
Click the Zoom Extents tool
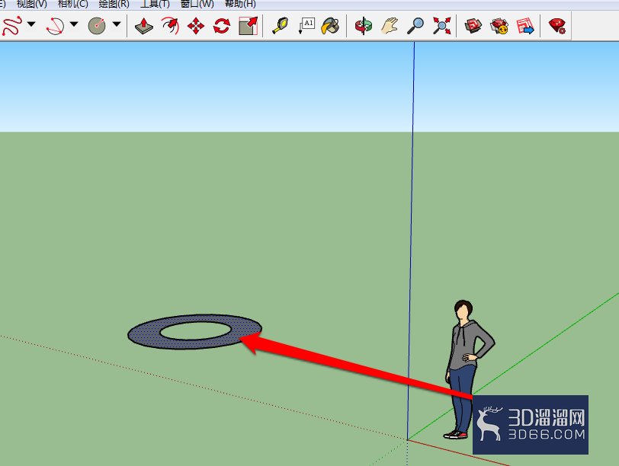pos(441,26)
